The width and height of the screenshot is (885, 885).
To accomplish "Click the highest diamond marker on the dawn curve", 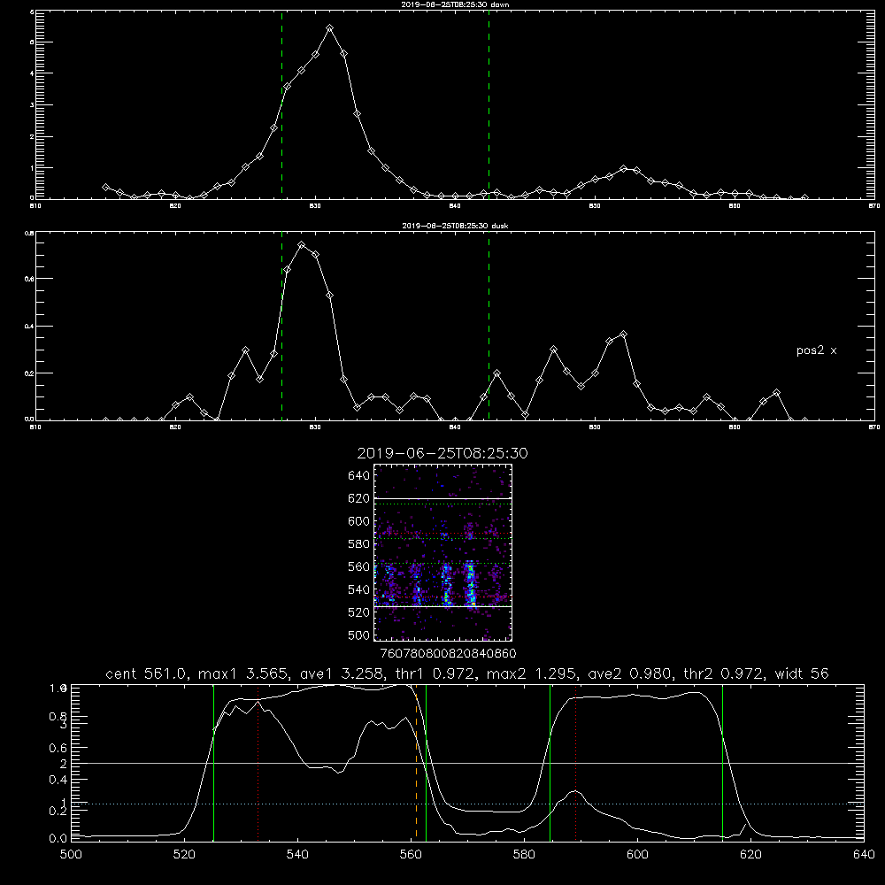I will (329, 27).
